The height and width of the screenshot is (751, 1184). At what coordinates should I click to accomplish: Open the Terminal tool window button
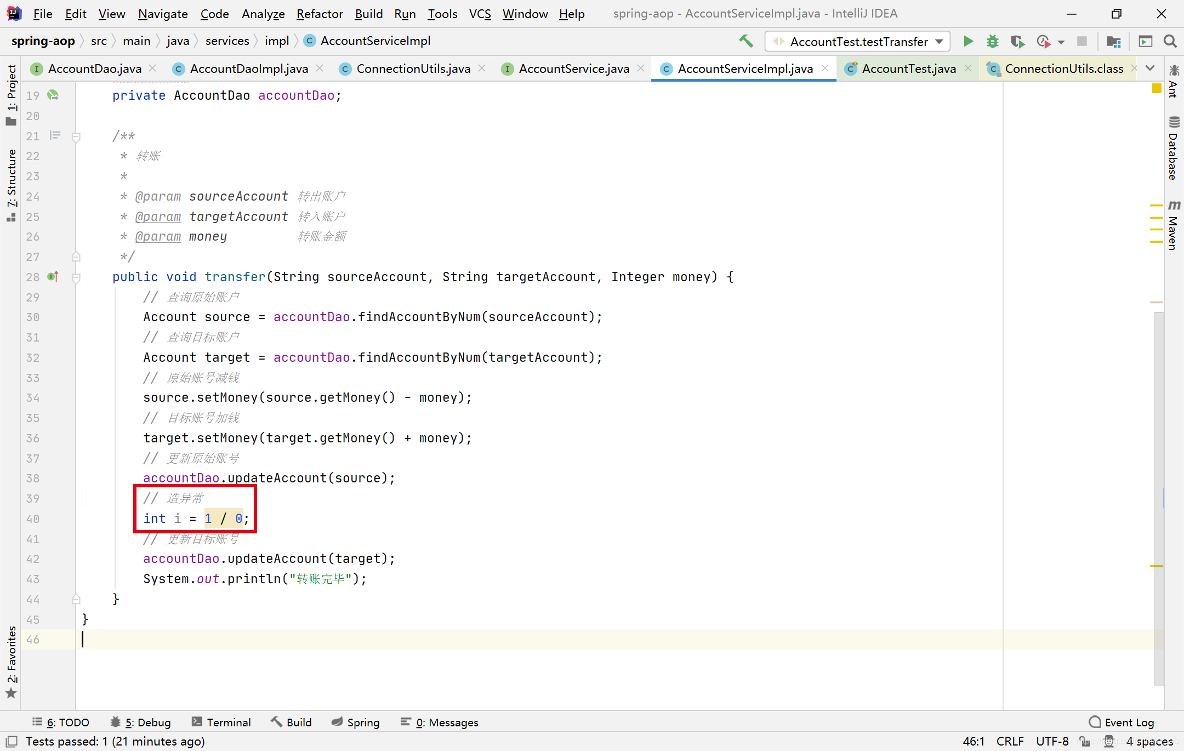click(x=221, y=722)
